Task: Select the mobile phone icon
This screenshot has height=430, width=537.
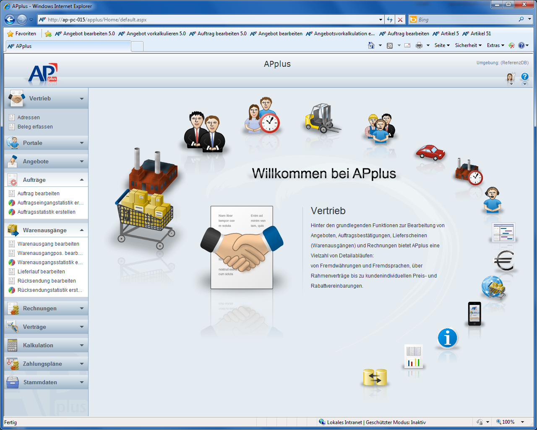Action: 474,314
